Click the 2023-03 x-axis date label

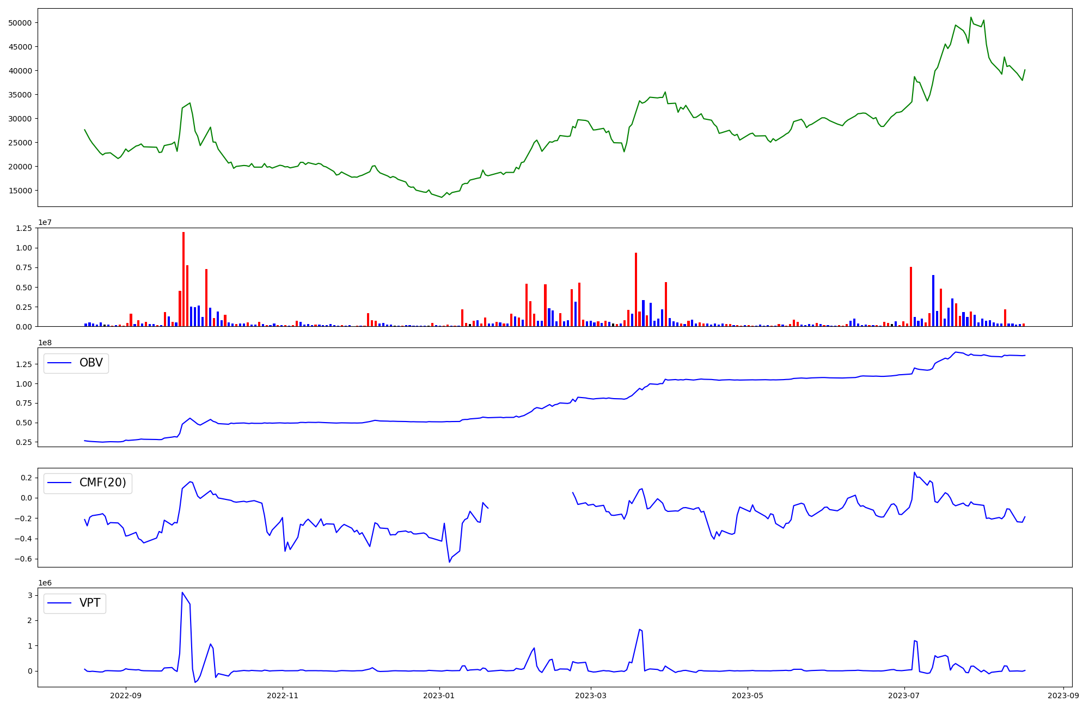[x=591, y=695]
